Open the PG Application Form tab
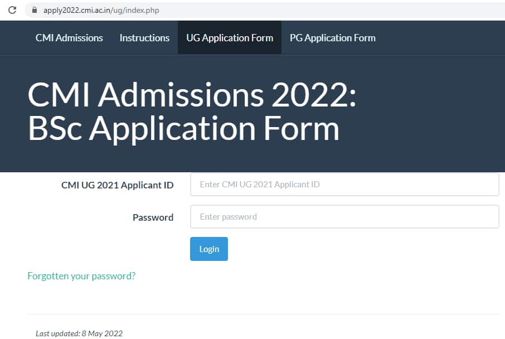The image size is (505, 339). point(333,37)
